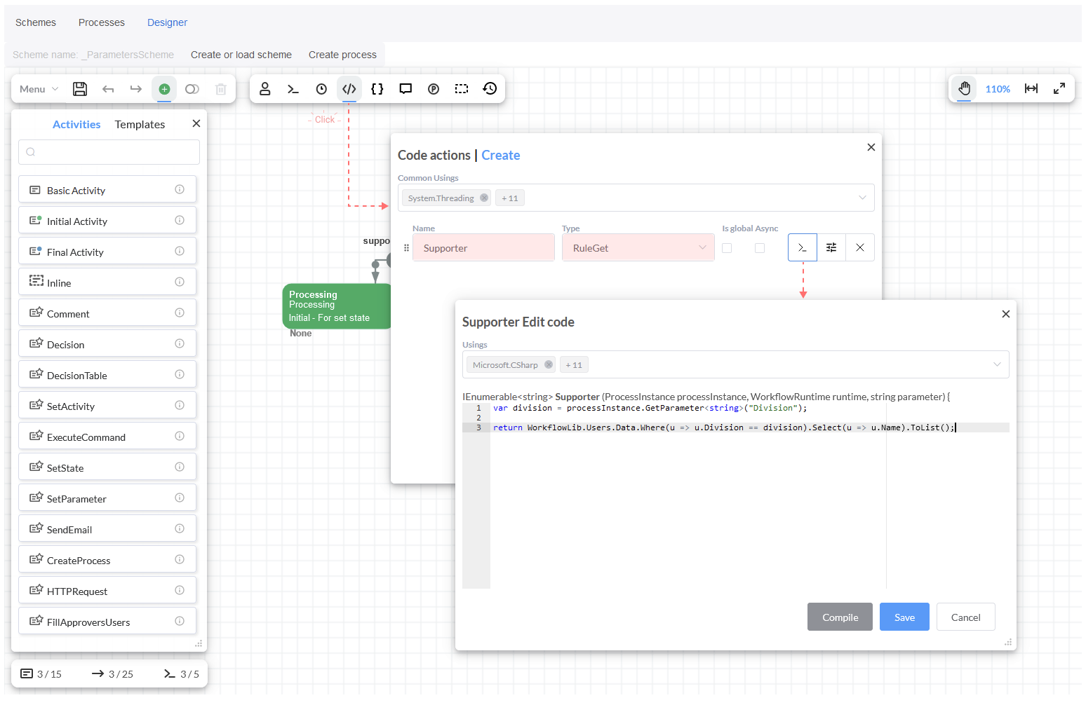Click the green add activity plus icon

[164, 89]
